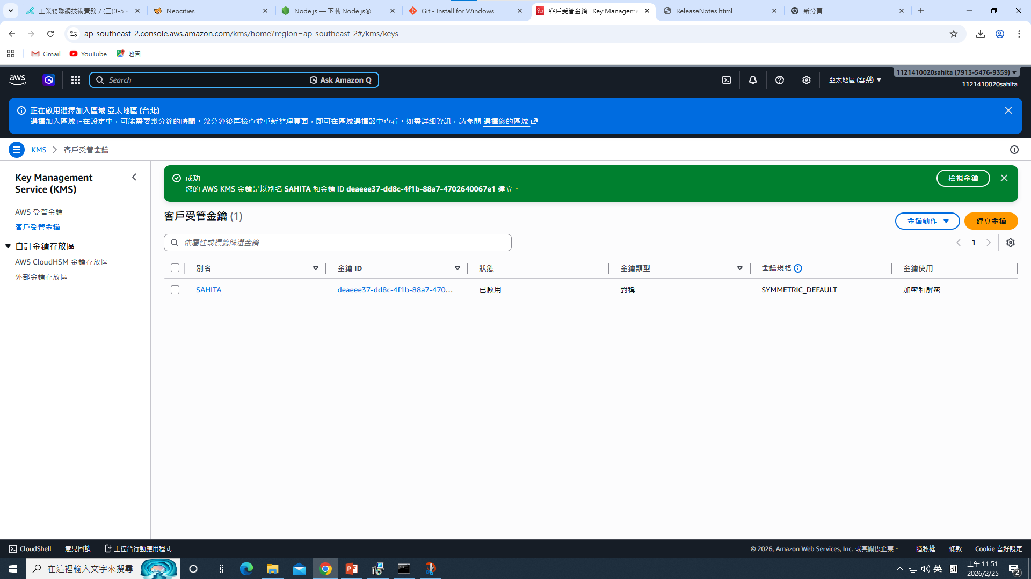
Task: Open AWS CloudShell terminal icon in header
Action: (726, 80)
